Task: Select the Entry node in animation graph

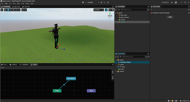Action: 57,91
